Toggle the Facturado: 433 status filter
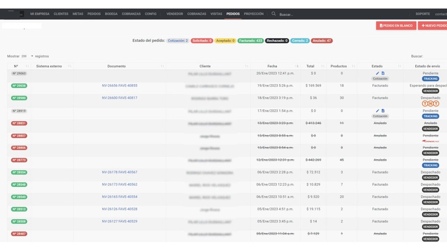 [250, 41]
